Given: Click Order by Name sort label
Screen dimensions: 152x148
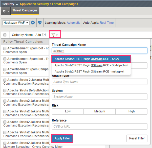Looking at the screenshot, I should [x=22, y=35].
